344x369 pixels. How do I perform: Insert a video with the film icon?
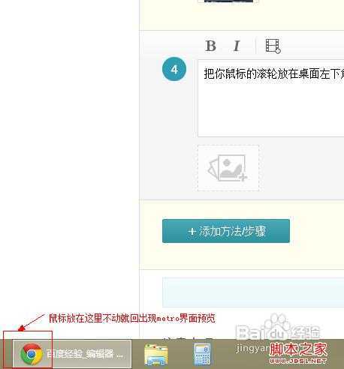(x=273, y=46)
